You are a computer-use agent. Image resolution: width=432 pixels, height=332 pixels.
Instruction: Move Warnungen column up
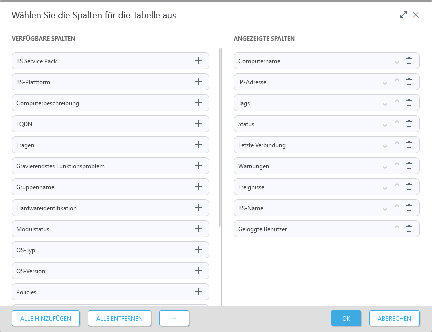(x=397, y=166)
